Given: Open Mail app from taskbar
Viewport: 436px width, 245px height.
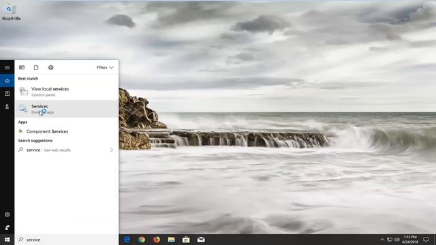Looking at the screenshot, I should [201, 240].
